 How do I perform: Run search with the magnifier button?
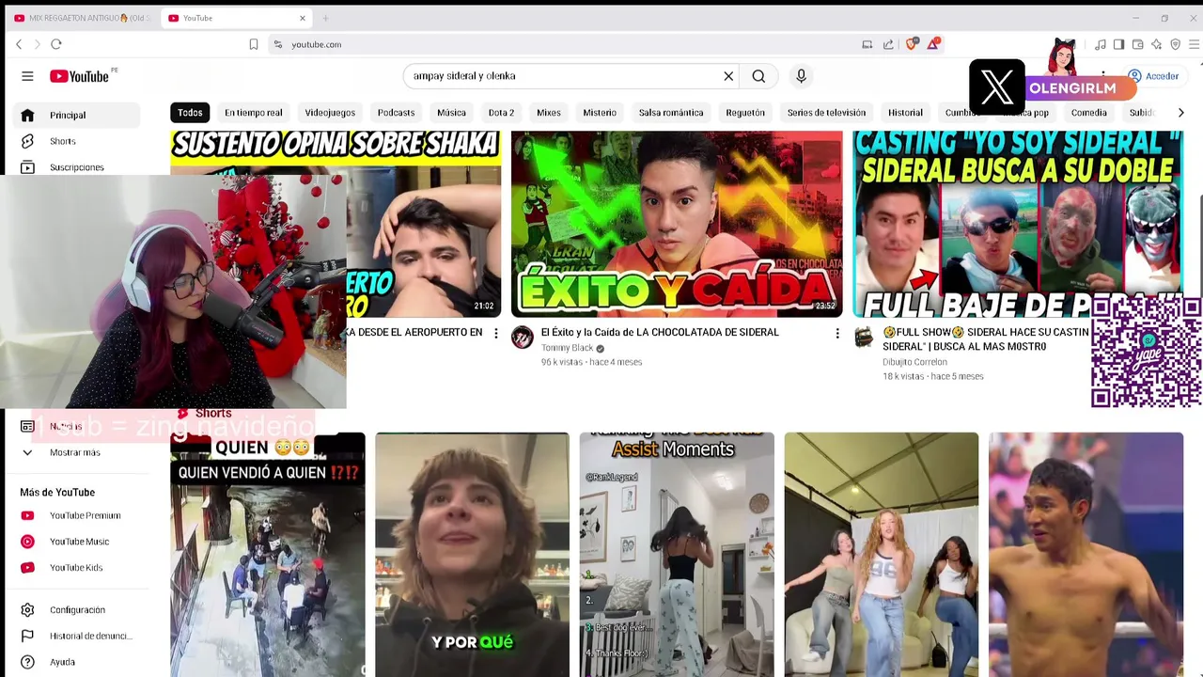coord(758,76)
